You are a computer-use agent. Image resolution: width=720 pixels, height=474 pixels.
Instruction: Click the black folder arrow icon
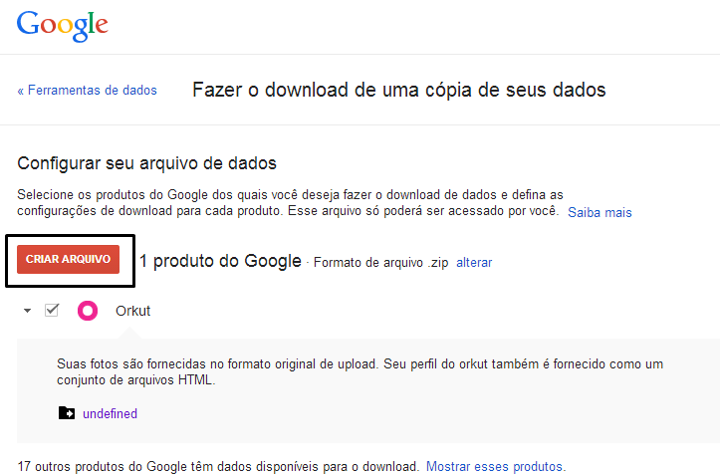point(67,413)
